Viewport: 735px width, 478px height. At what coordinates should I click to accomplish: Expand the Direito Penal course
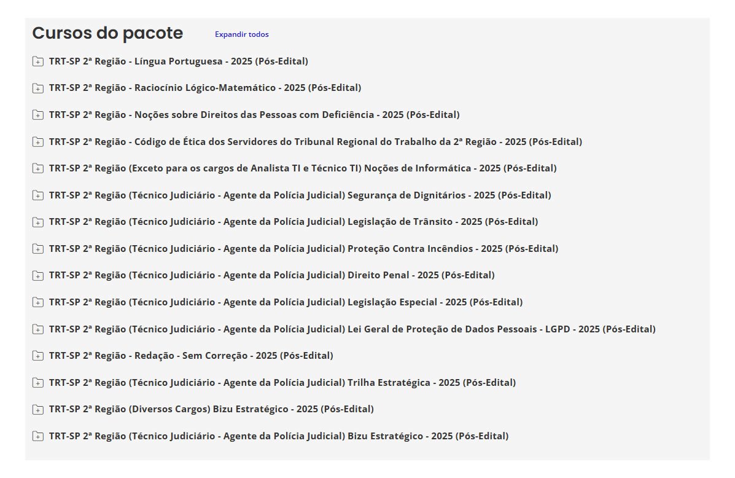[x=271, y=275]
